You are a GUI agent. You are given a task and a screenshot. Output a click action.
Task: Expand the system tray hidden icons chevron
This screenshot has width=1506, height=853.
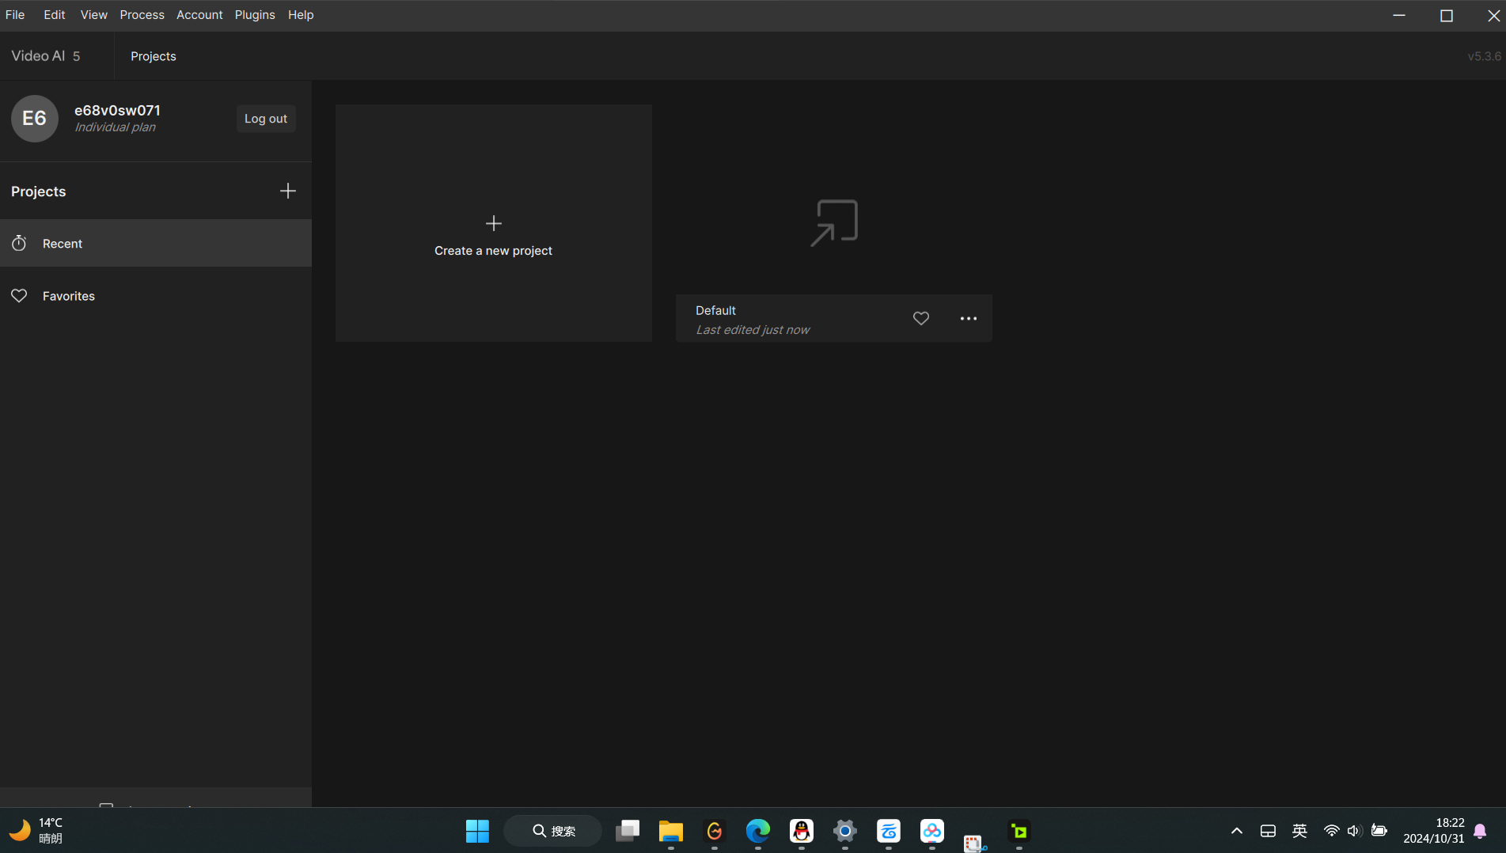pos(1236,831)
